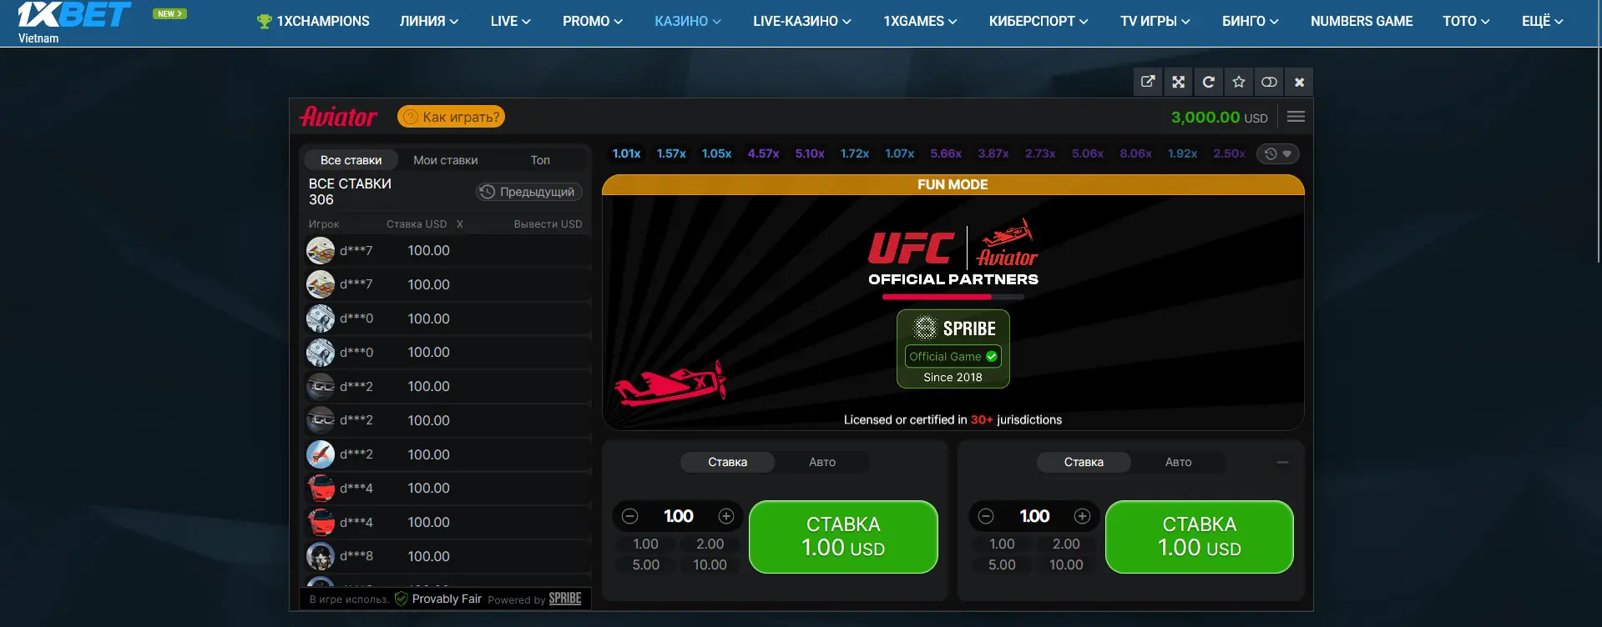
Task: Click the 1.01x multiplier result
Action: click(626, 153)
